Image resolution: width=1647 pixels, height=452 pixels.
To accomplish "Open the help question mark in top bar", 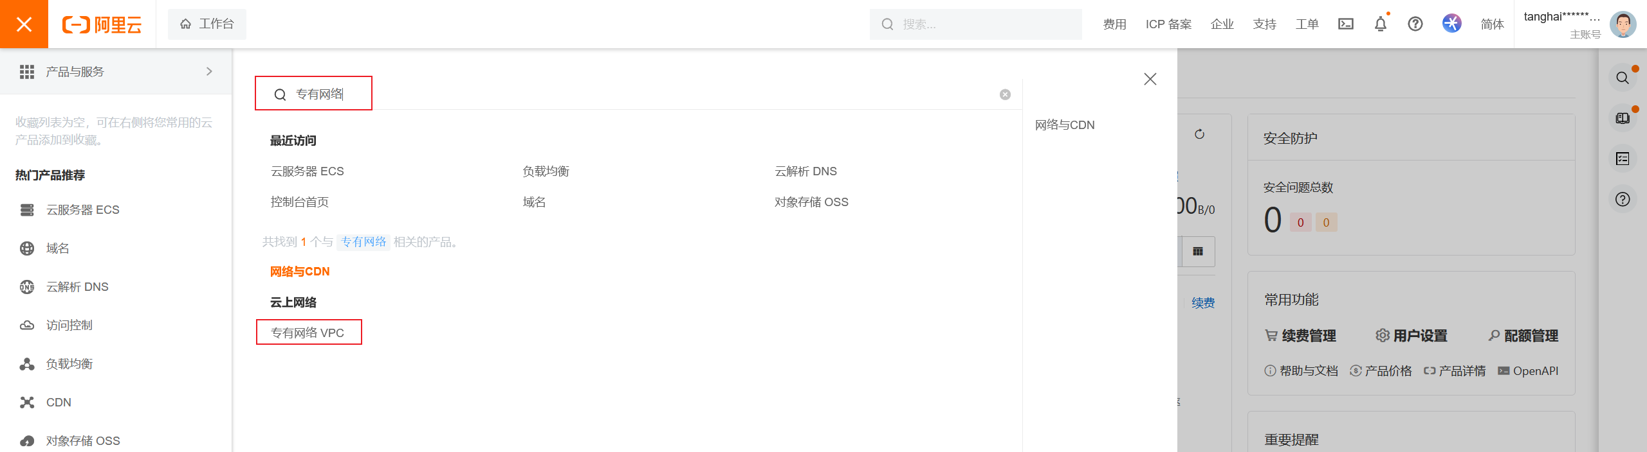I will (1415, 24).
